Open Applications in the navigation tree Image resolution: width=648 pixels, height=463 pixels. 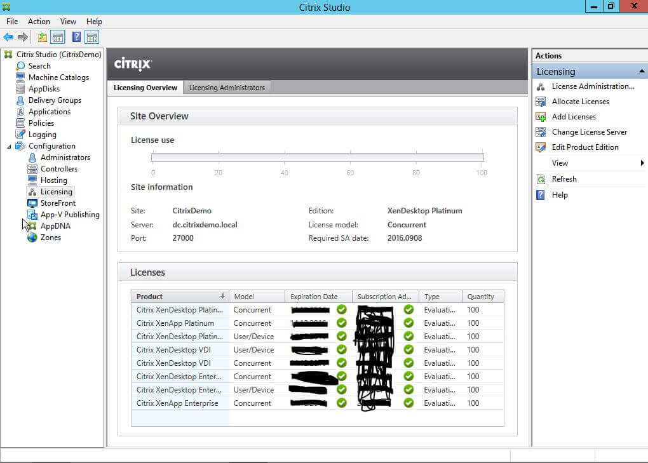49,112
